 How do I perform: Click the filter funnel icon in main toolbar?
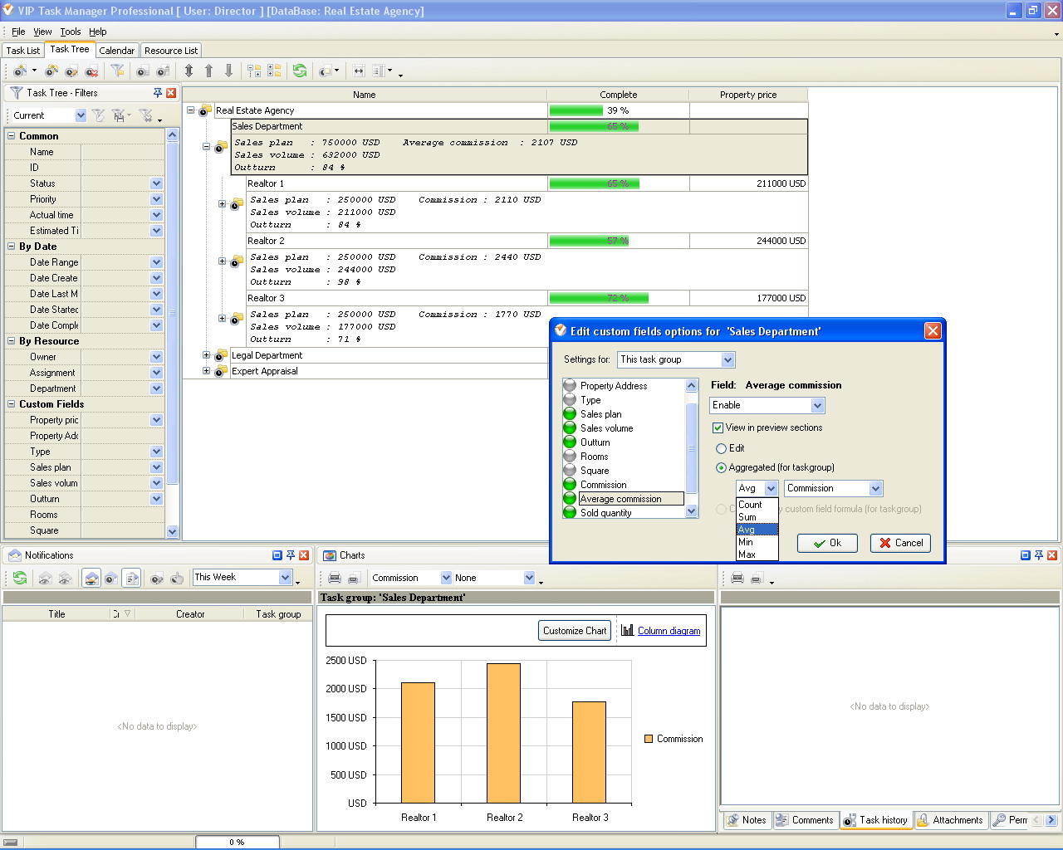coord(117,71)
